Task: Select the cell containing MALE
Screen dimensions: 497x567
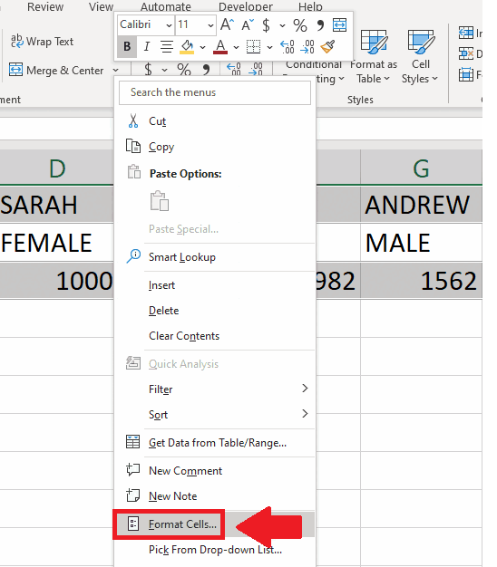Action: (421, 243)
